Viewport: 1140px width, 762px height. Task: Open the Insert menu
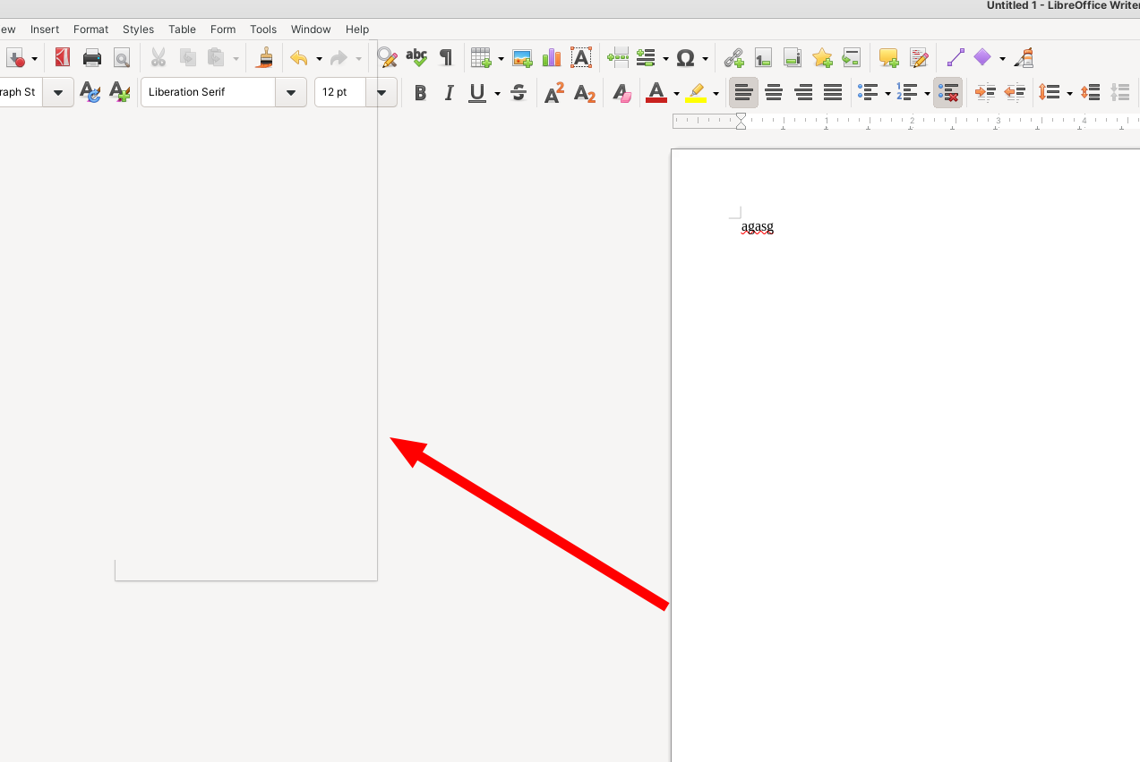click(45, 30)
